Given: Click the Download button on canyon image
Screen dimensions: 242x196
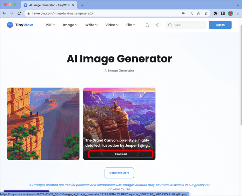Looking at the screenshot, I should coord(121,154).
